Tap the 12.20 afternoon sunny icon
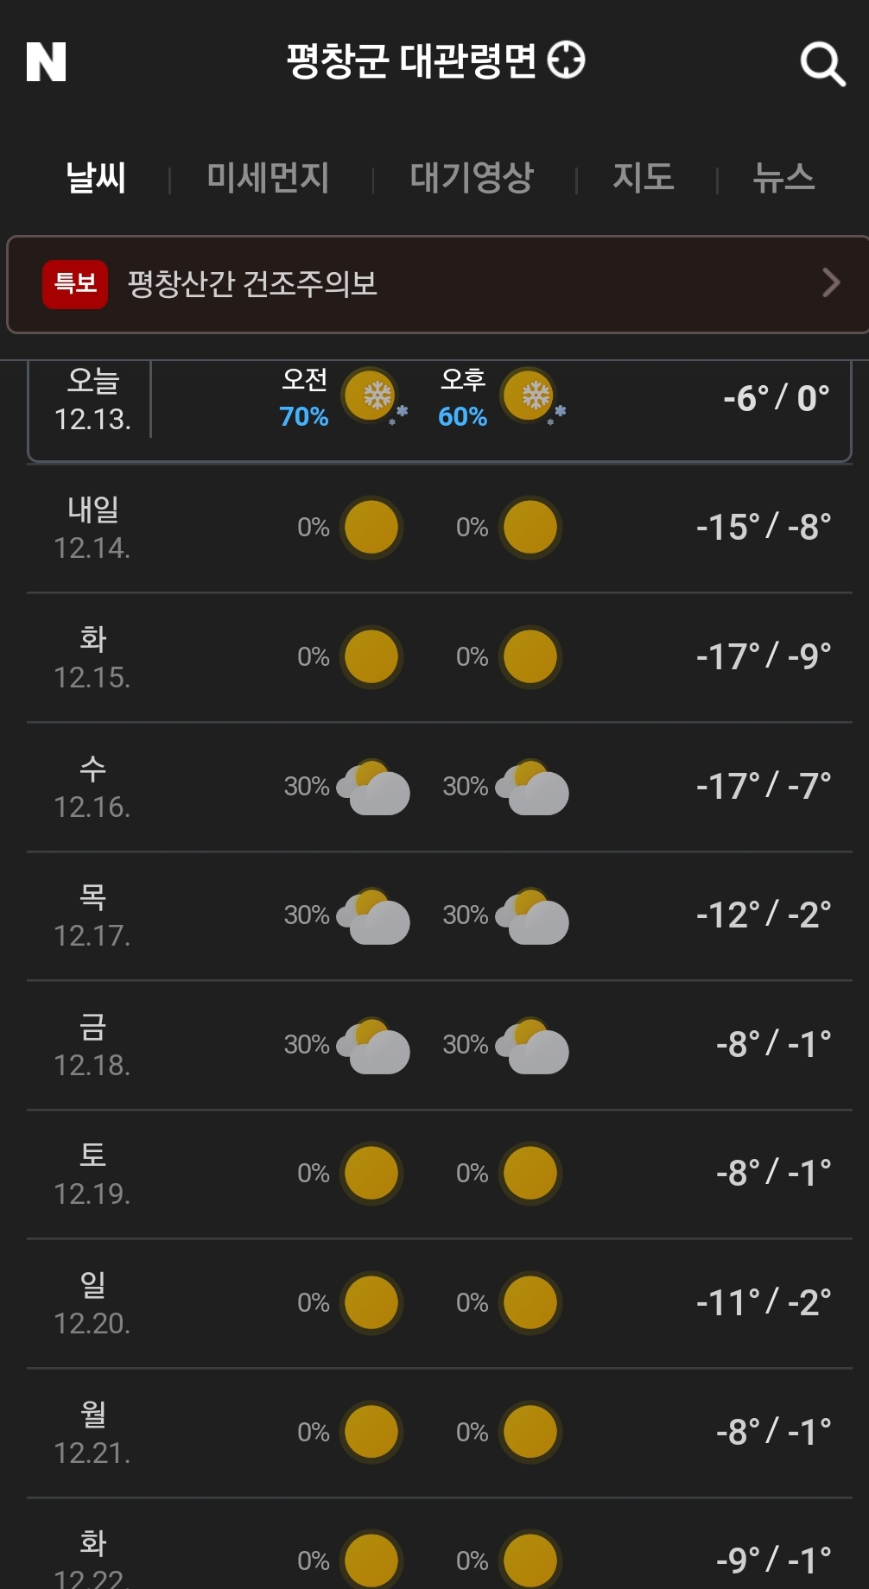 [530, 1302]
